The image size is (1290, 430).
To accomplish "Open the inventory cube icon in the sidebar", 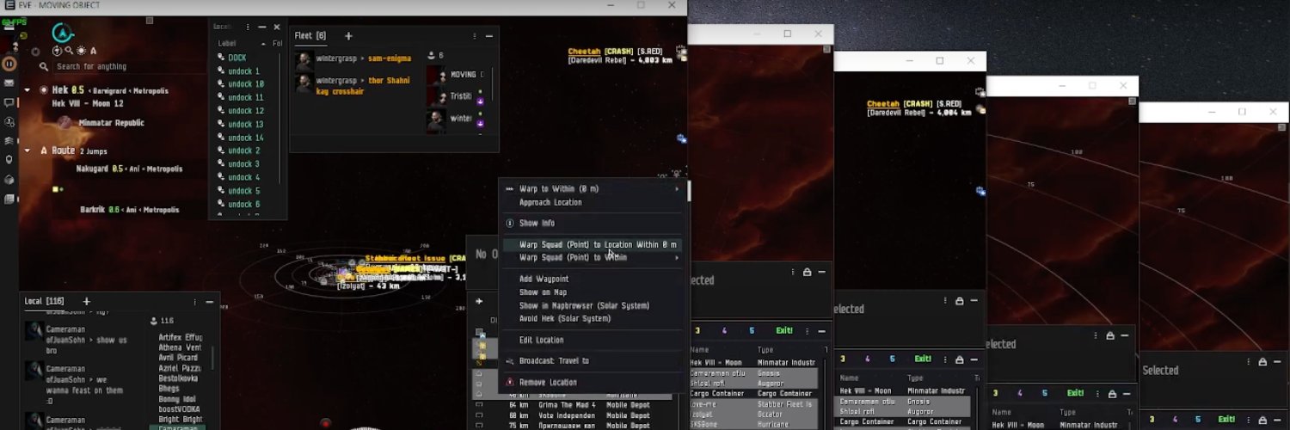I will click(9, 180).
